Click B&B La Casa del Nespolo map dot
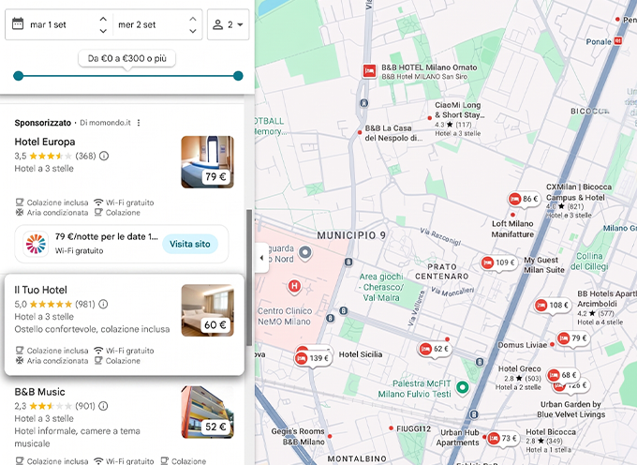 (x=360, y=132)
